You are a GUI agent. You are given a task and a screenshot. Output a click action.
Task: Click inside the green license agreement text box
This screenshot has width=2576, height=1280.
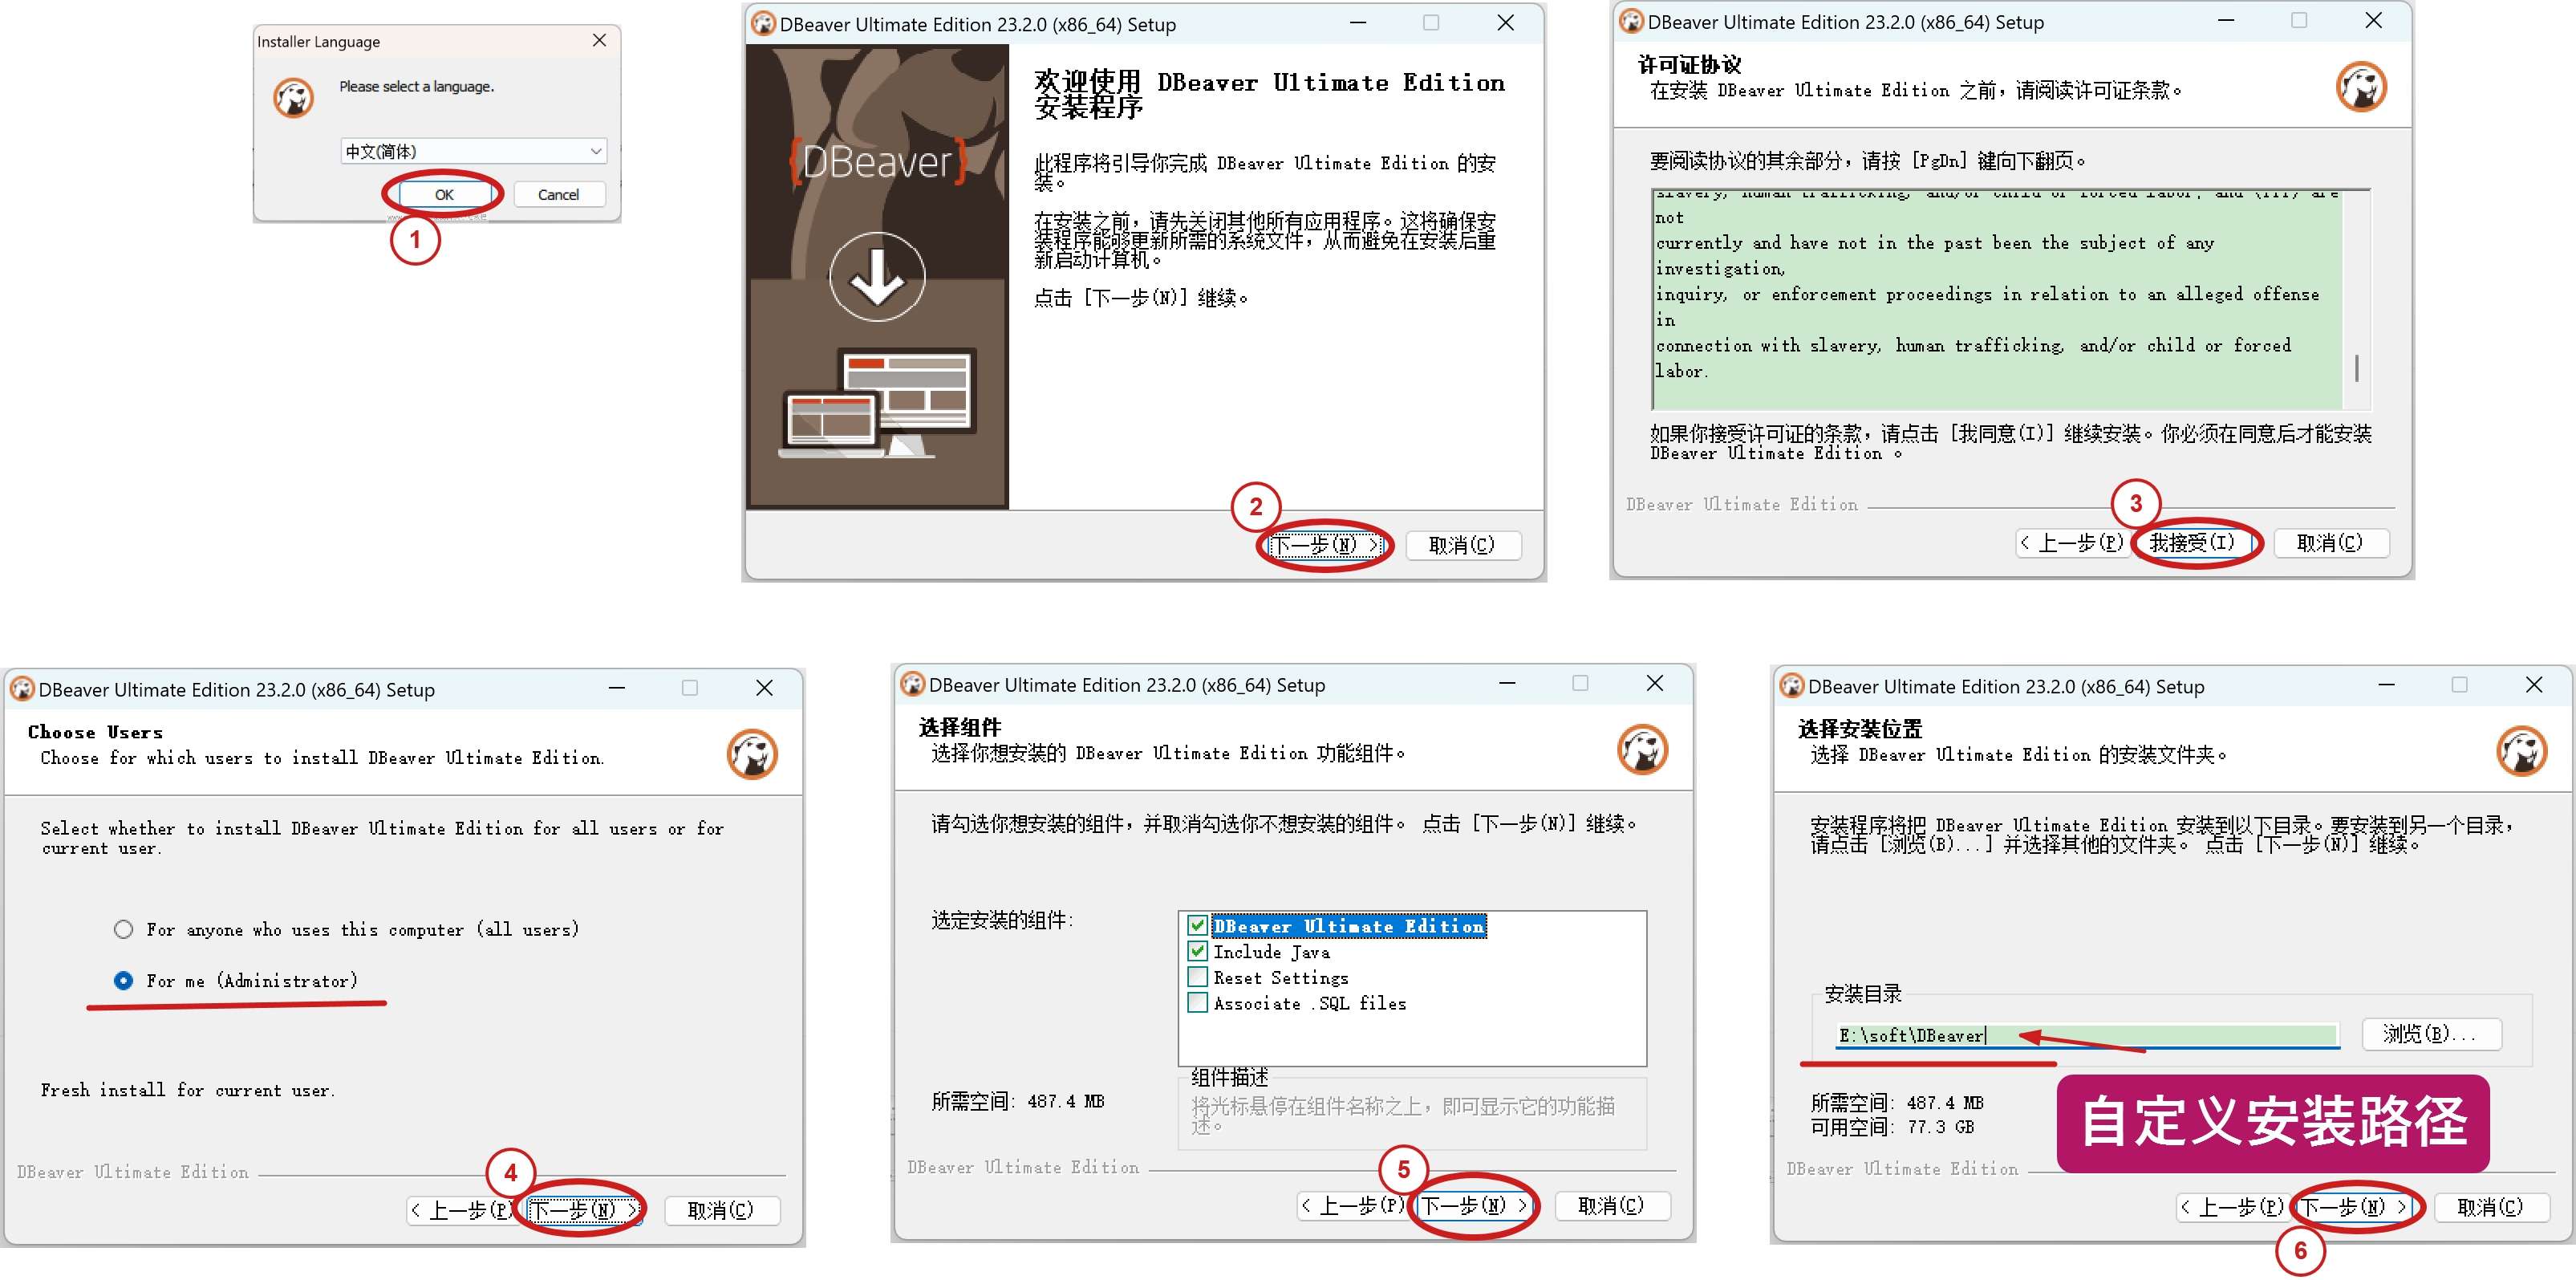1998,299
